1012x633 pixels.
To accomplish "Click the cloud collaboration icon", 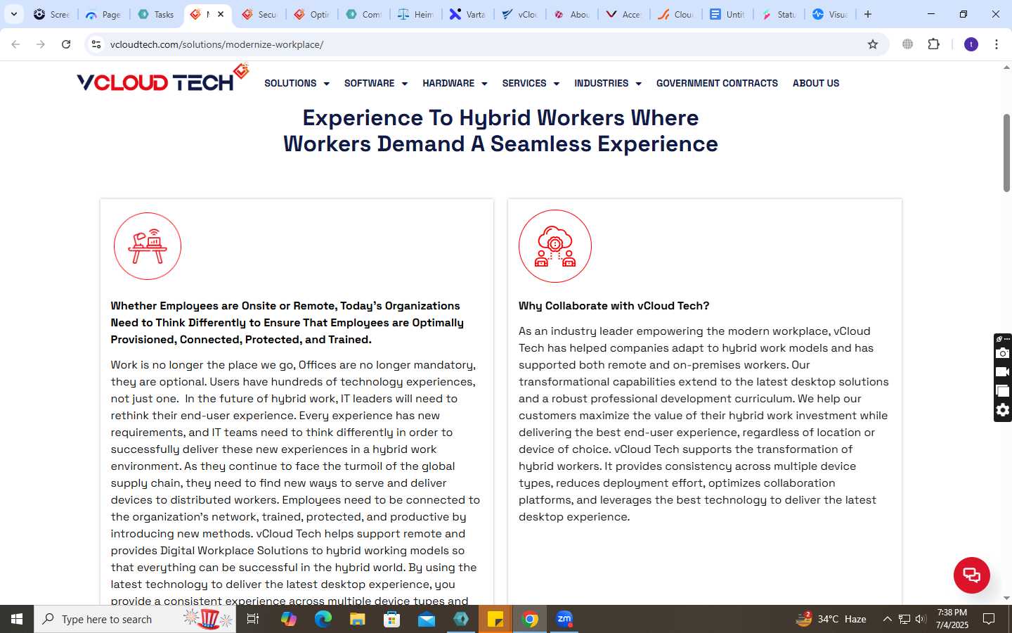I will 555,246.
